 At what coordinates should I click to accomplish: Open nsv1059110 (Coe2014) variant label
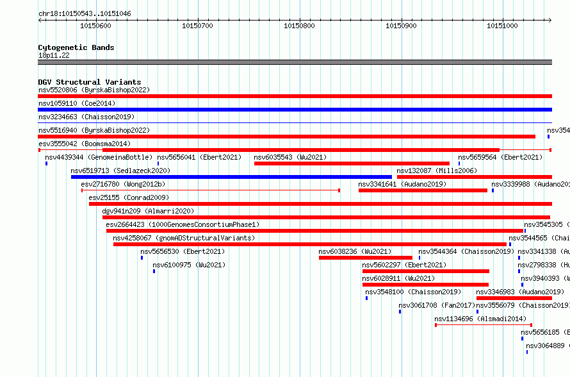click(77, 103)
